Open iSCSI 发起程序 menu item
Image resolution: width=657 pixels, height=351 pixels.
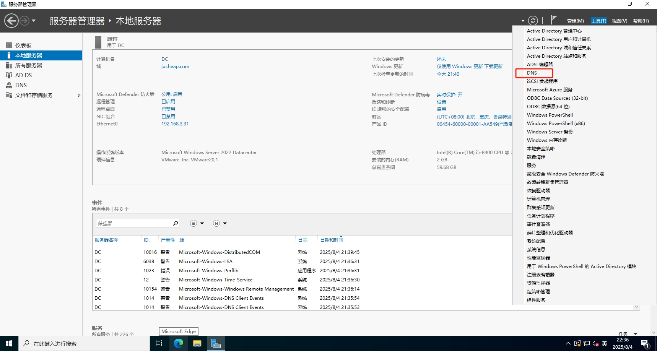coord(542,81)
